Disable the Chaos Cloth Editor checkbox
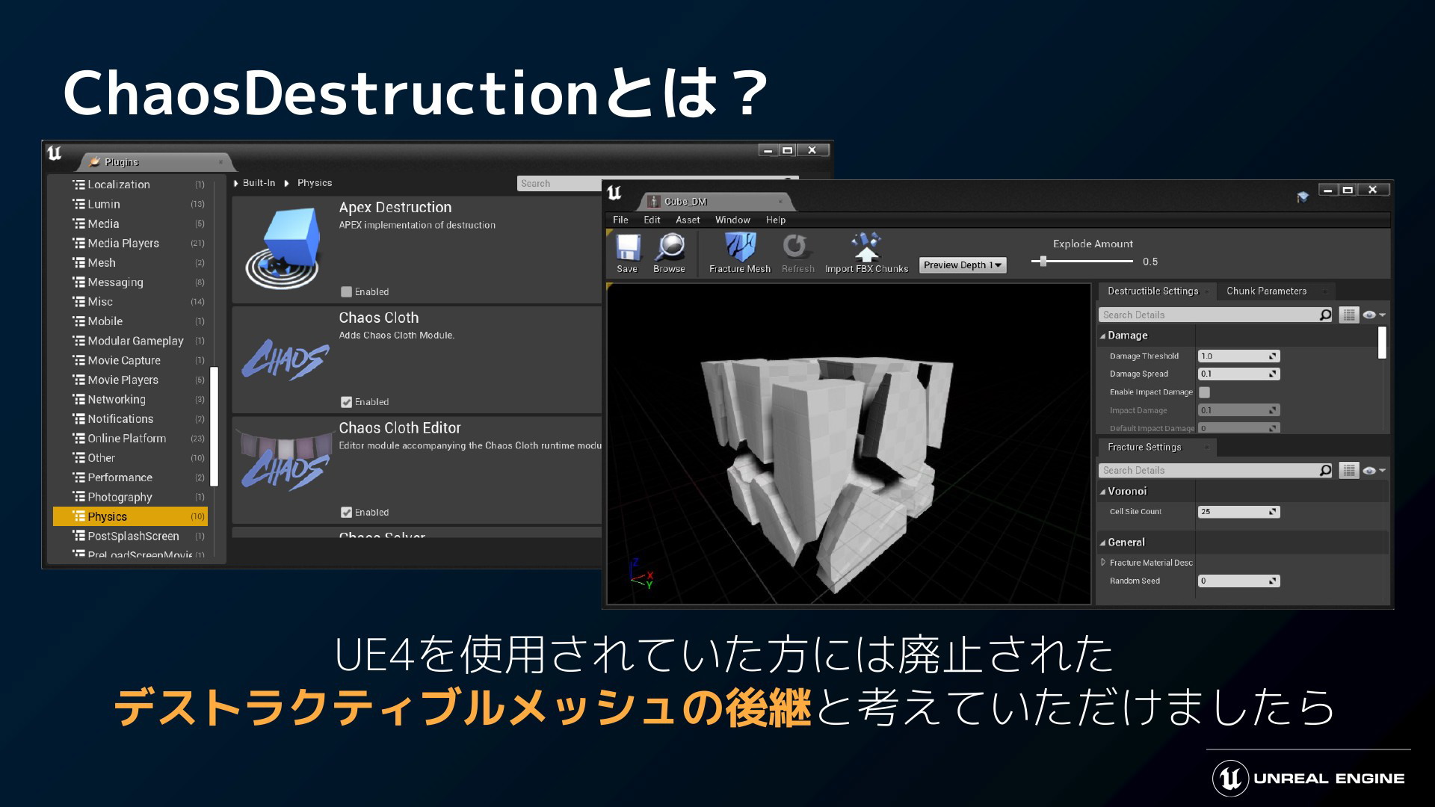The width and height of the screenshot is (1435, 807). click(x=346, y=513)
